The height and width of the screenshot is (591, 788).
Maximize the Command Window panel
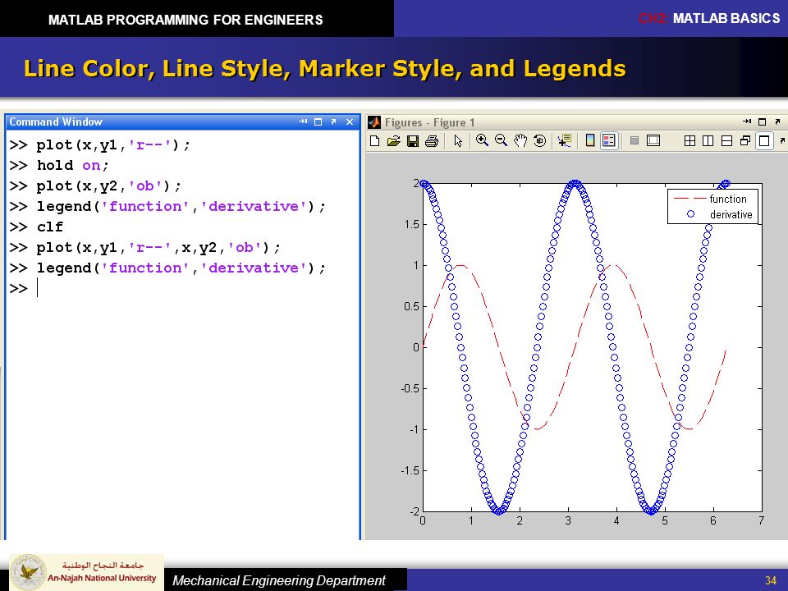[x=318, y=121]
